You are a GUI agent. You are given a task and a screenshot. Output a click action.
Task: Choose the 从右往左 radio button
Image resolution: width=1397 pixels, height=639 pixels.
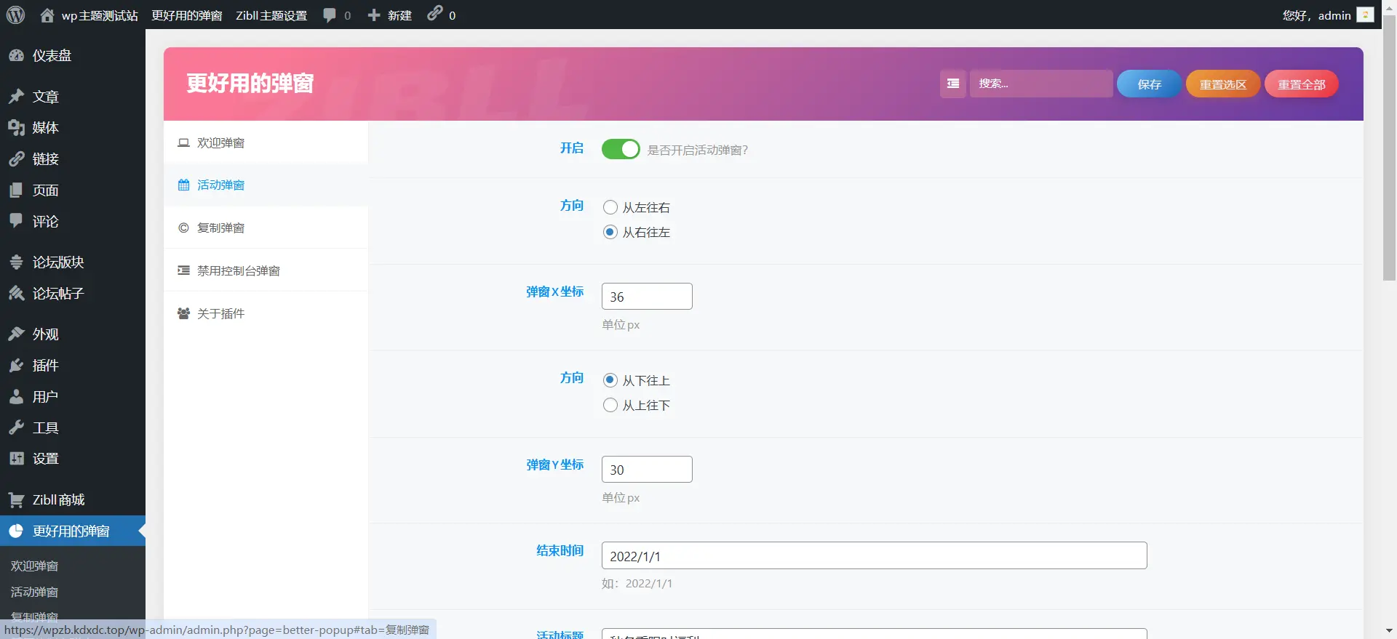610,233
